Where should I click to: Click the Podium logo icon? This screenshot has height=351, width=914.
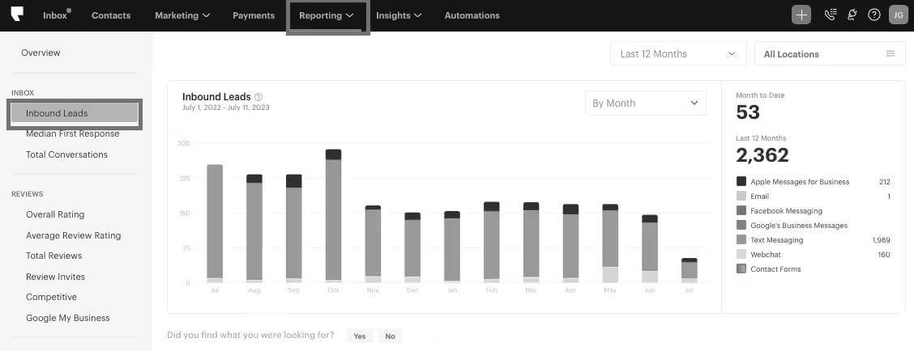(x=18, y=15)
